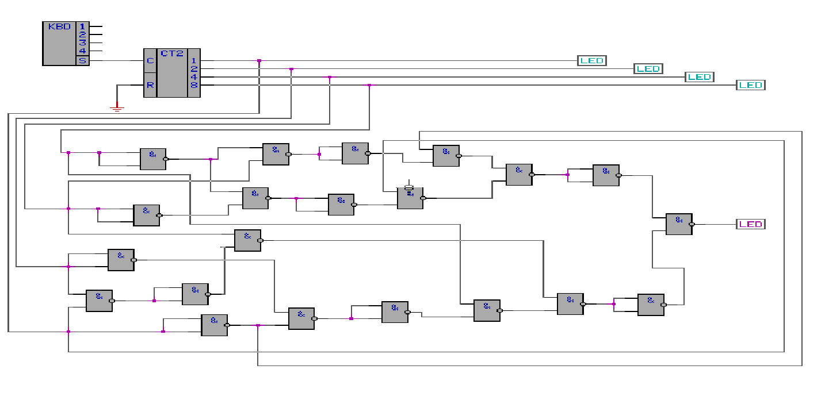Click the junction dot on CT2 output 8 wire

click(369, 85)
